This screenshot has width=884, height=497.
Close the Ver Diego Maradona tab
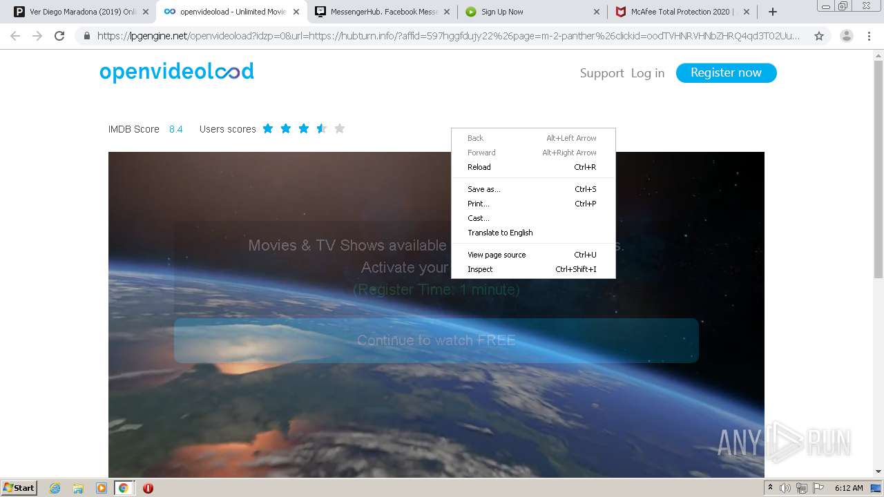tap(146, 12)
